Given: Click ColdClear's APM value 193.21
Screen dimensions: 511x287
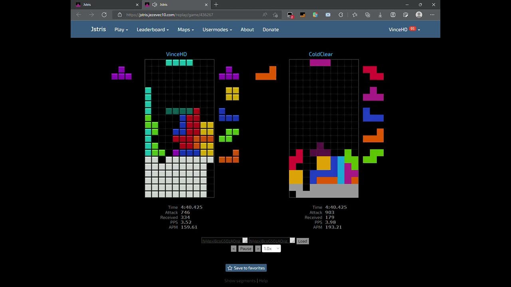Looking at the screenshot, I should [333, 227].
